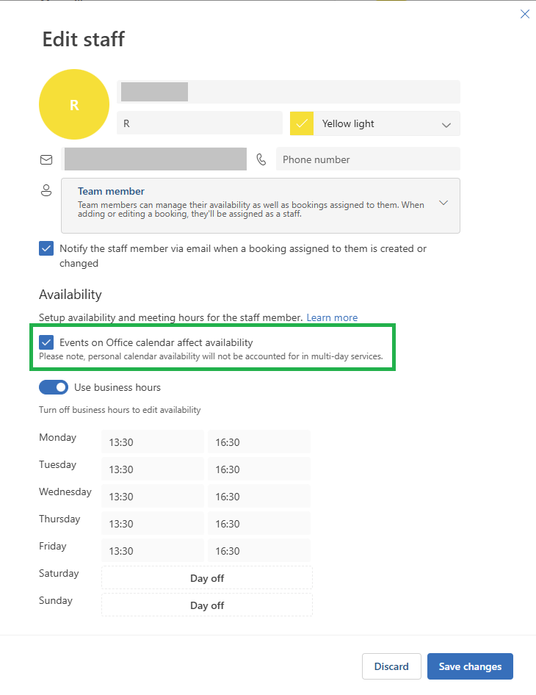Click the phone handset icon
Screen dimensions: 536x695
pyautogui.click(x=261, y=159)
